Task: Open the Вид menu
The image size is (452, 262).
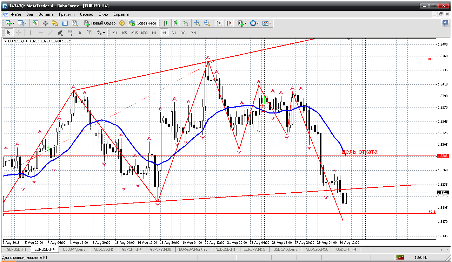Action: (29, 14)
